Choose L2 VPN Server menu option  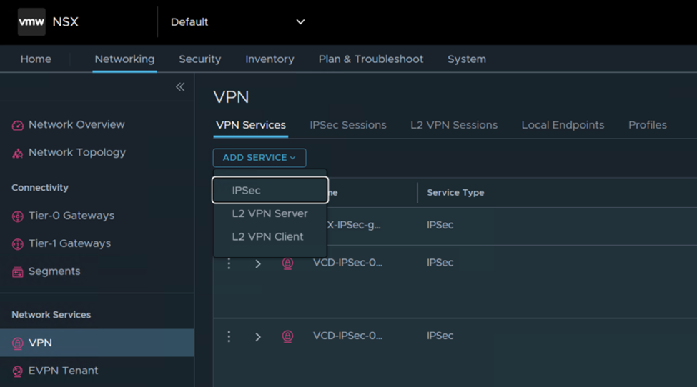pos(270,213)
